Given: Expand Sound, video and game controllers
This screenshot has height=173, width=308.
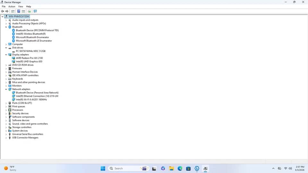Looking at the screenshot, I should click(x=6, y=124).
